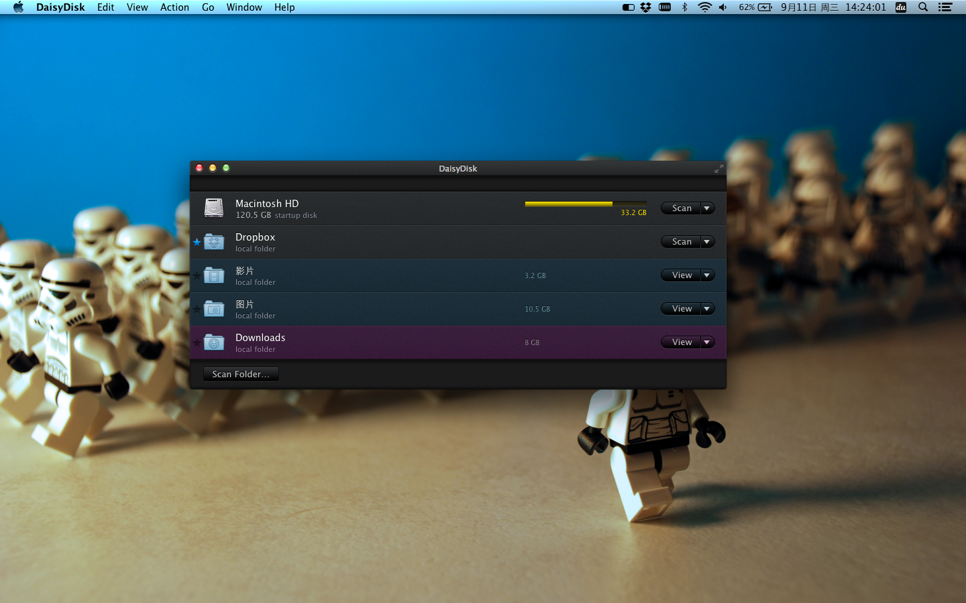Open the Help menu
Viewport: 966px width, 603px height.
pyautogui.click(x=284, y=7)
